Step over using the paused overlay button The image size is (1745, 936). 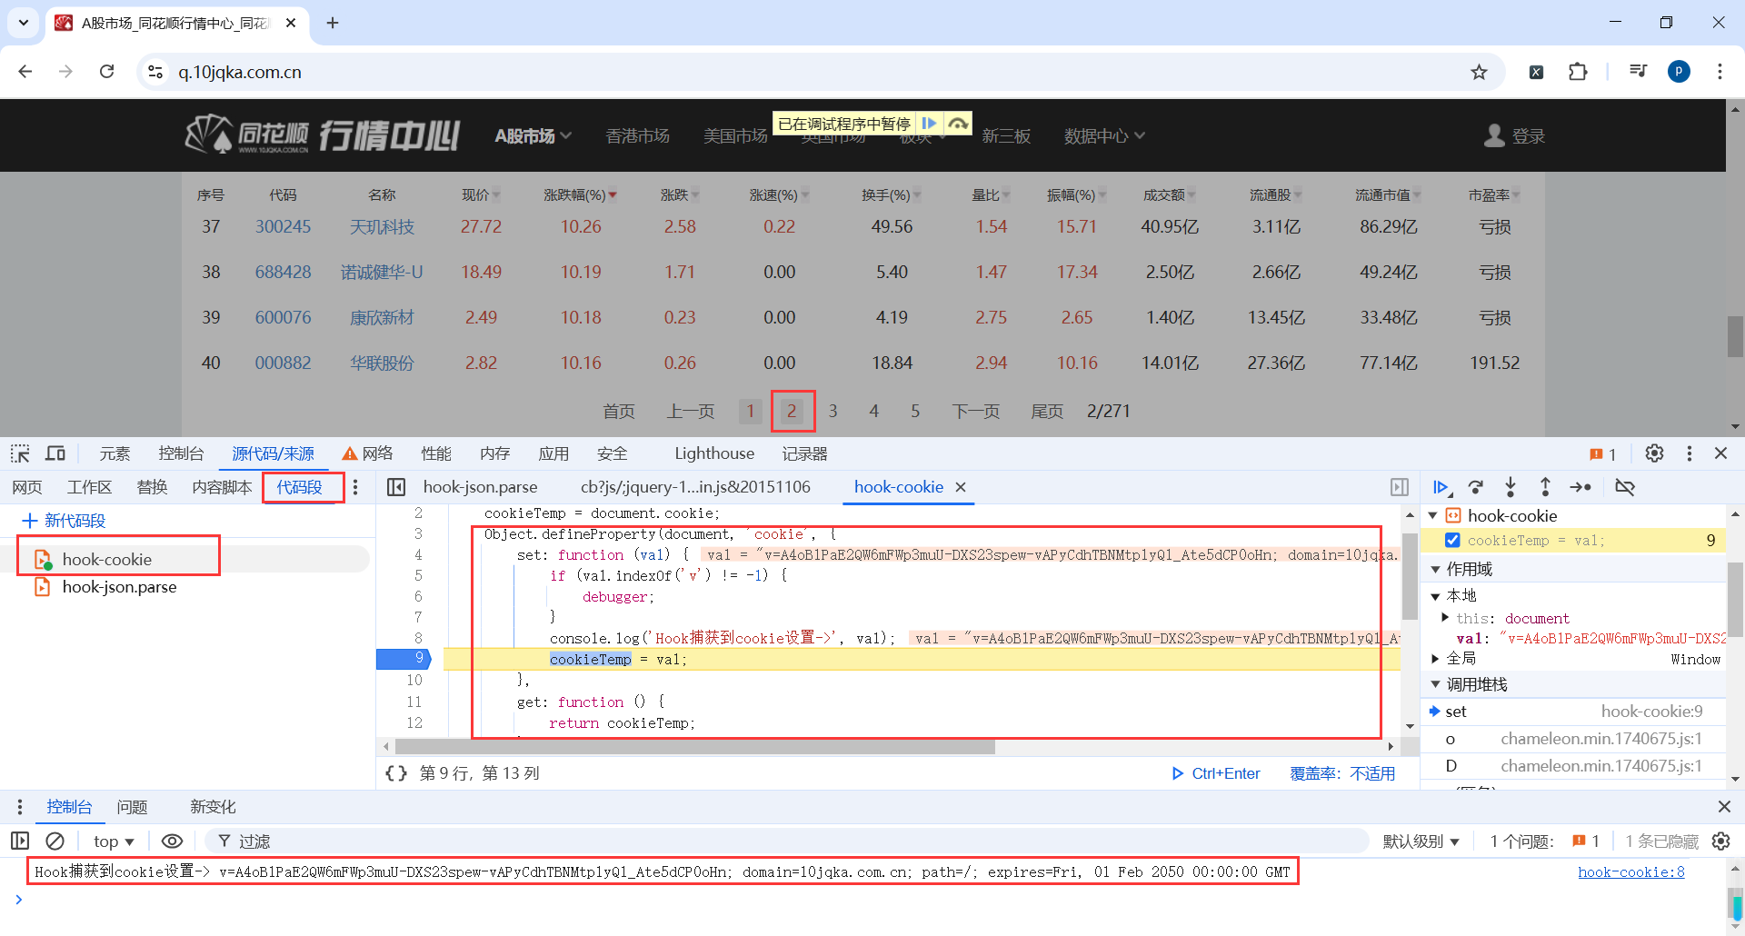click(x=957, y=124)
